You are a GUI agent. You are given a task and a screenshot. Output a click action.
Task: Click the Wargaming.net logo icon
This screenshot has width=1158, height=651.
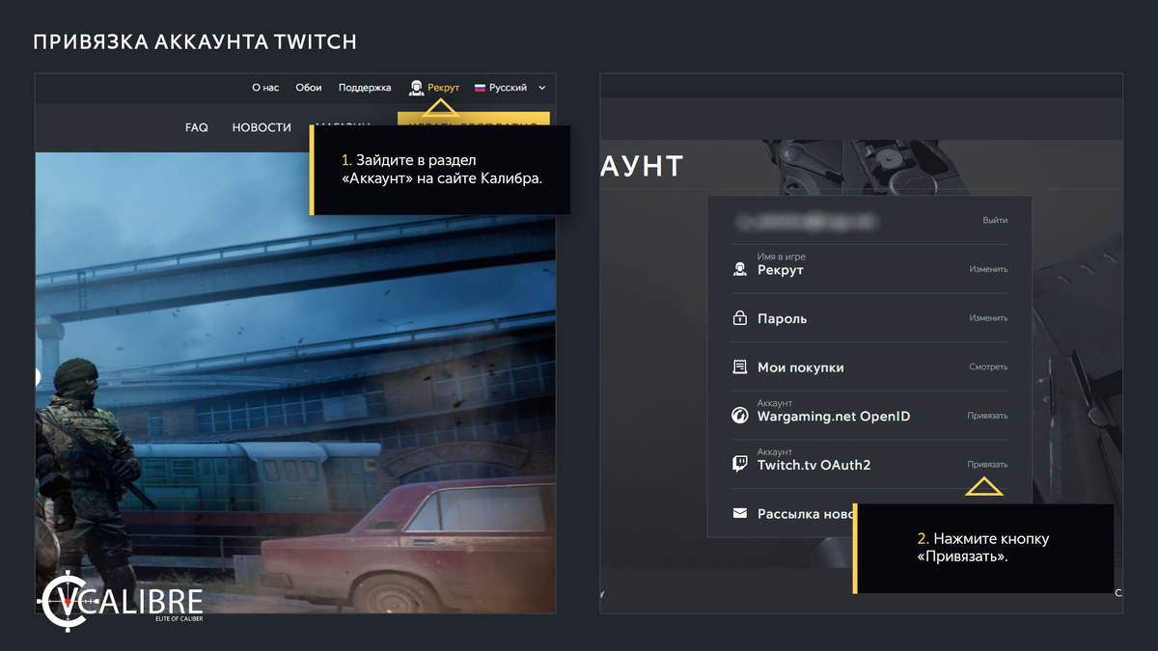740,416
